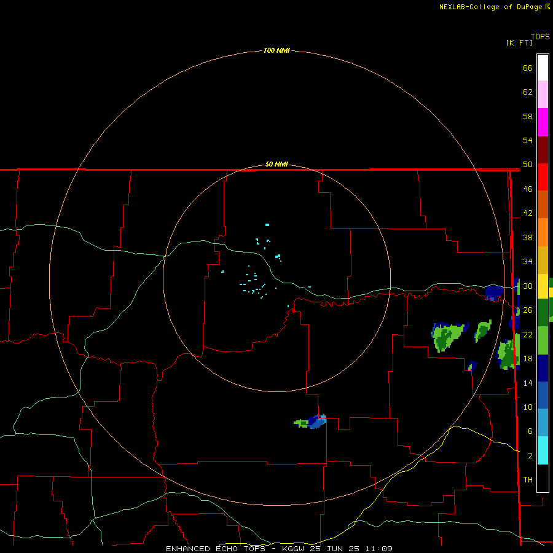The height and width of the screenshot is (553, 553).
Task: Click the '100 NMI' range ring label
Action: point(276,50)
